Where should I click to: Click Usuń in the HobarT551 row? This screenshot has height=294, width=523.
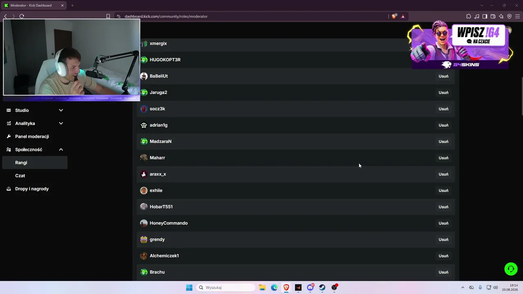click(443, 207)
